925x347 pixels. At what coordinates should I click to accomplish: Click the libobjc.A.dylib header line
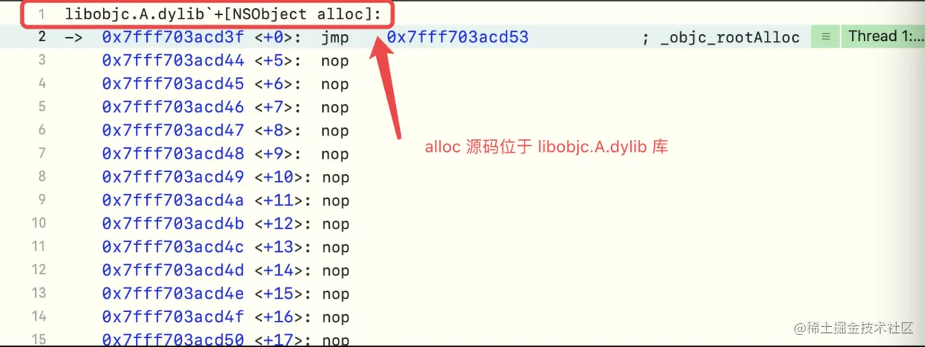click(x=228, y=14)
